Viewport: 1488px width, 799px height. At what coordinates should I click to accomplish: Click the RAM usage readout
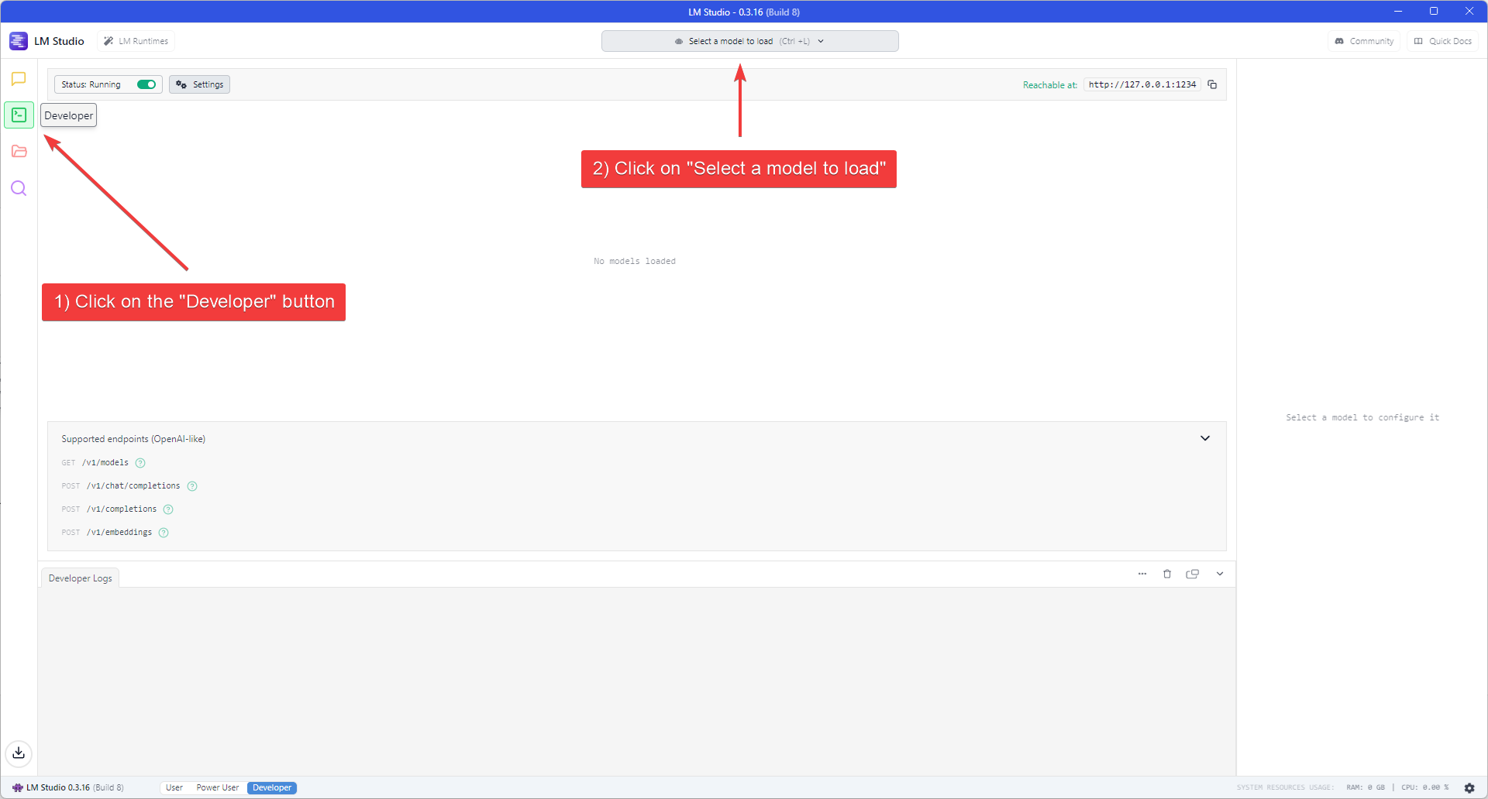pos(1366,787)
